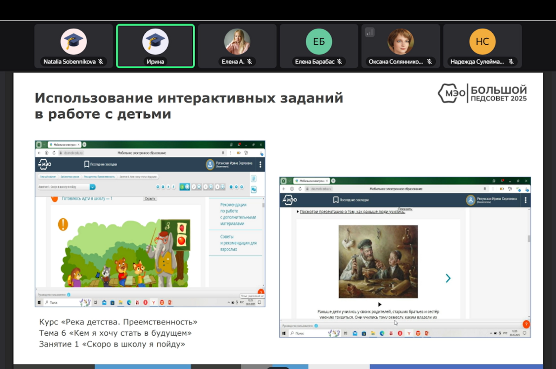Click orange question help button in right screenshot

(x=526, y=324)
